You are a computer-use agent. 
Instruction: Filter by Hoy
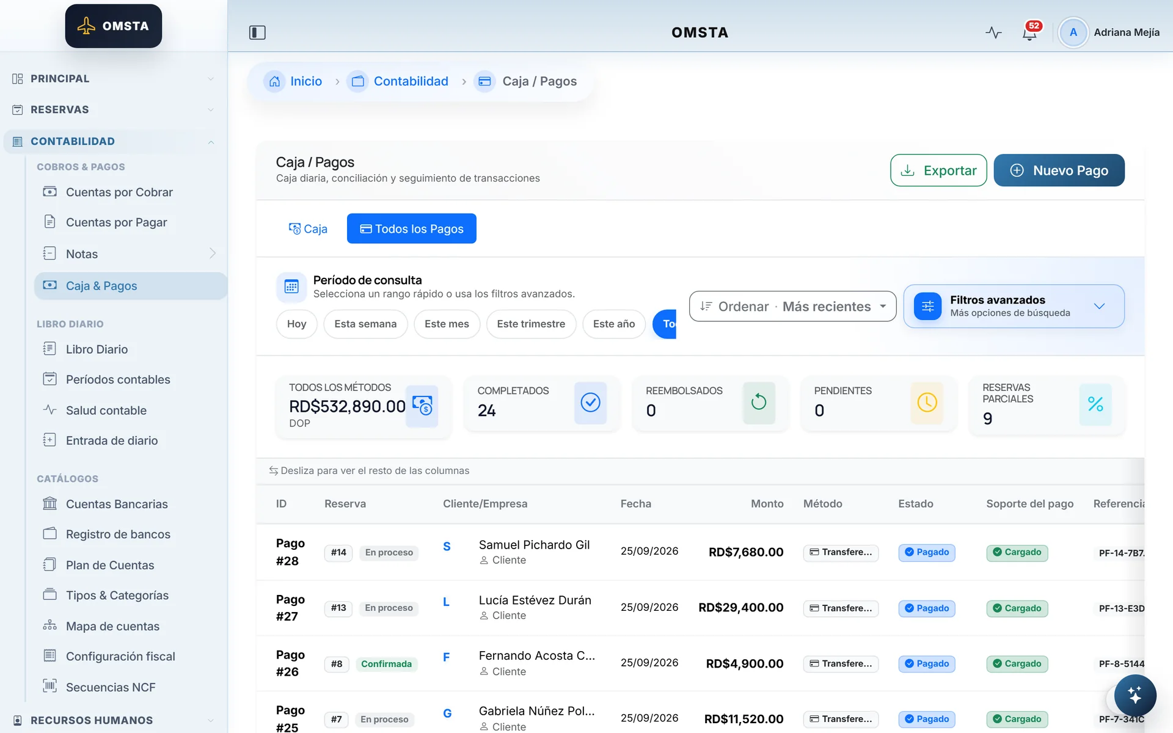pyautogui.click(x=296, y=324)
